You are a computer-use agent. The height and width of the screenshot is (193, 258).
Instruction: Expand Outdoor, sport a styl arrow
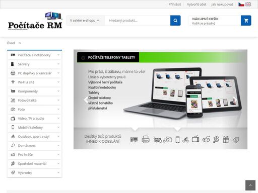[58, 136]
